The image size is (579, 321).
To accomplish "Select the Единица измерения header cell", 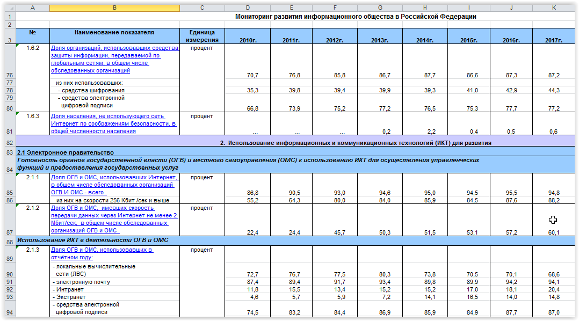I will (201, 36).
